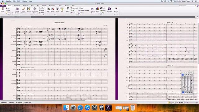Select the whole note on the Keypad
This screenshot has width=199, height=112.
189,84
